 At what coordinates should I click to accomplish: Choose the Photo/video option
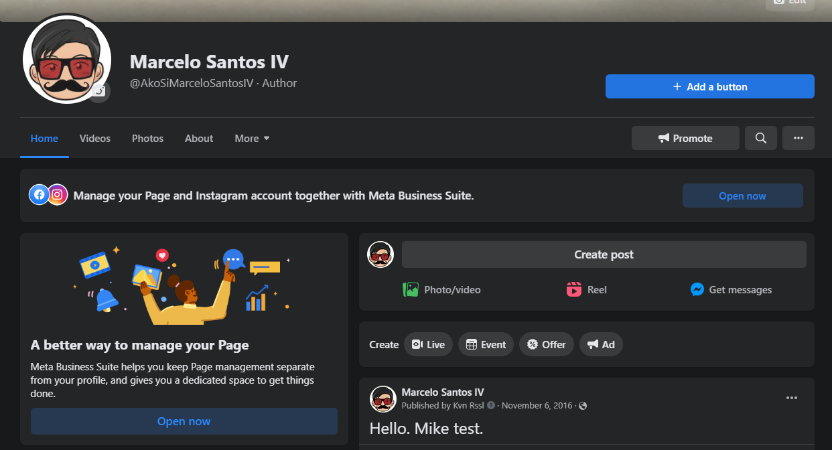pyautogui.click(x=441, y=290)
